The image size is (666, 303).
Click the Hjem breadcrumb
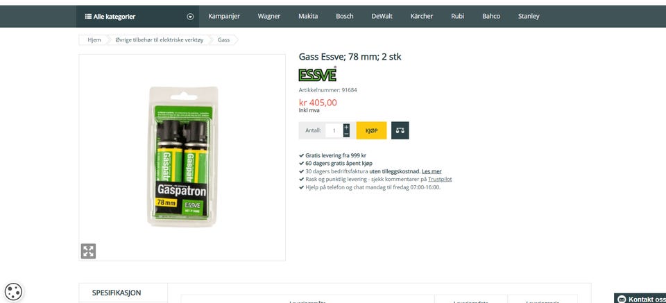(x=94, y=40)
